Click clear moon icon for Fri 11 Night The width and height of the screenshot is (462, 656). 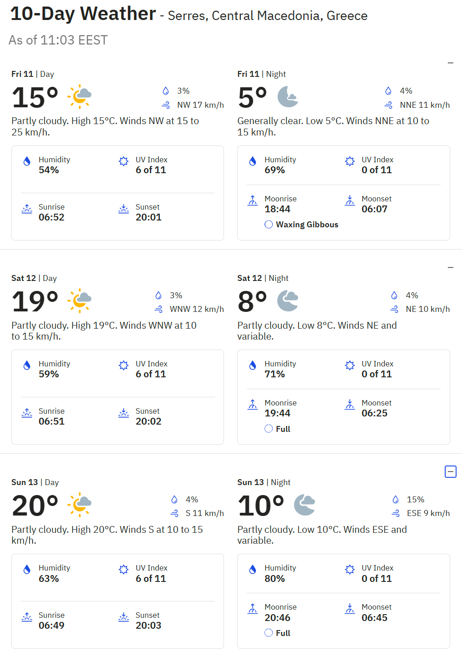288,96
